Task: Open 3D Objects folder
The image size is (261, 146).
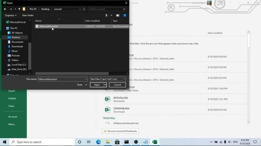Action: tap(15, 33)
